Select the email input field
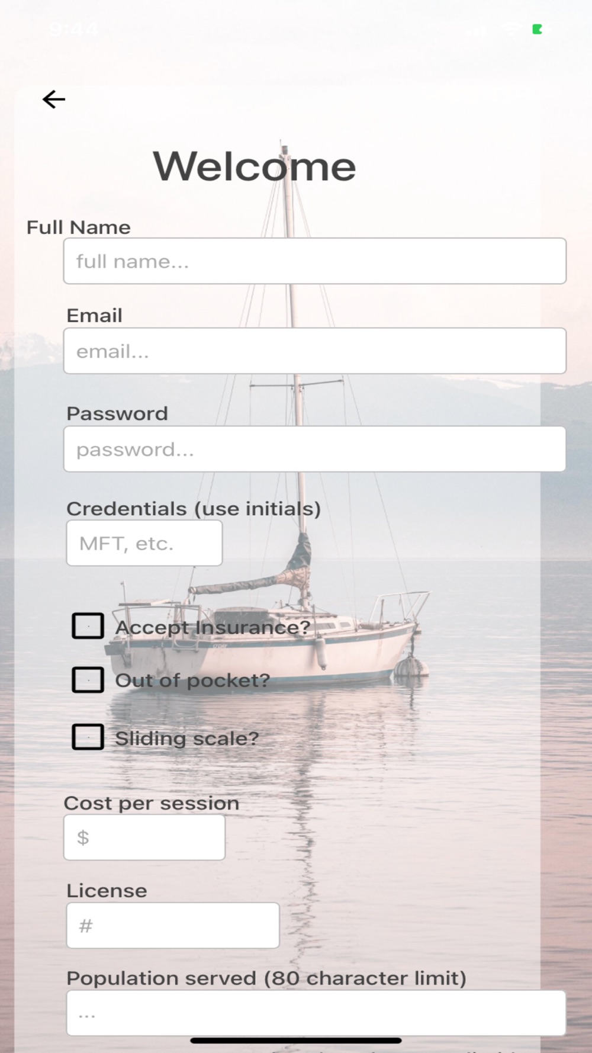Image resolution: width=592 pixels, height=1053 pixels. [x=315, y=351]
